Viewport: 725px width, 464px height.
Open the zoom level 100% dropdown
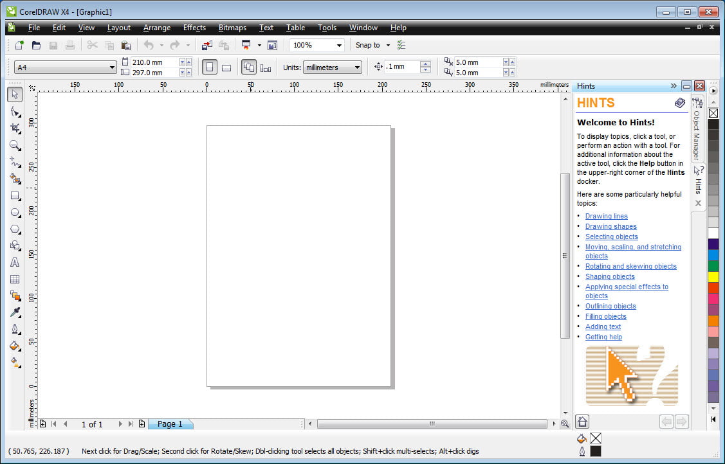[x=339, y=45]
